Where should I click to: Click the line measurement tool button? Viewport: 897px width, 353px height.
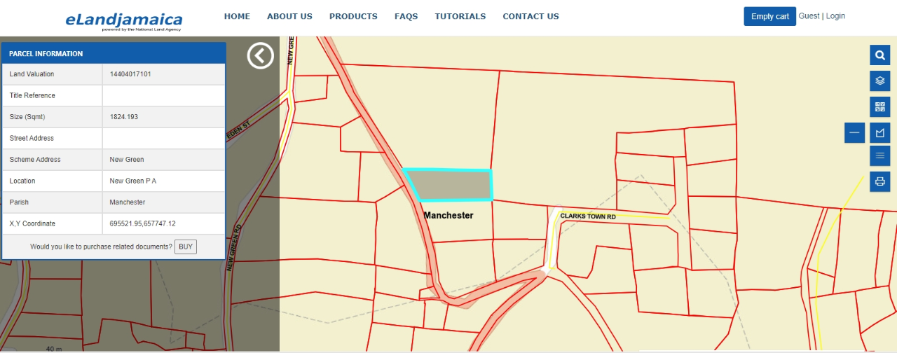point(854,132)
